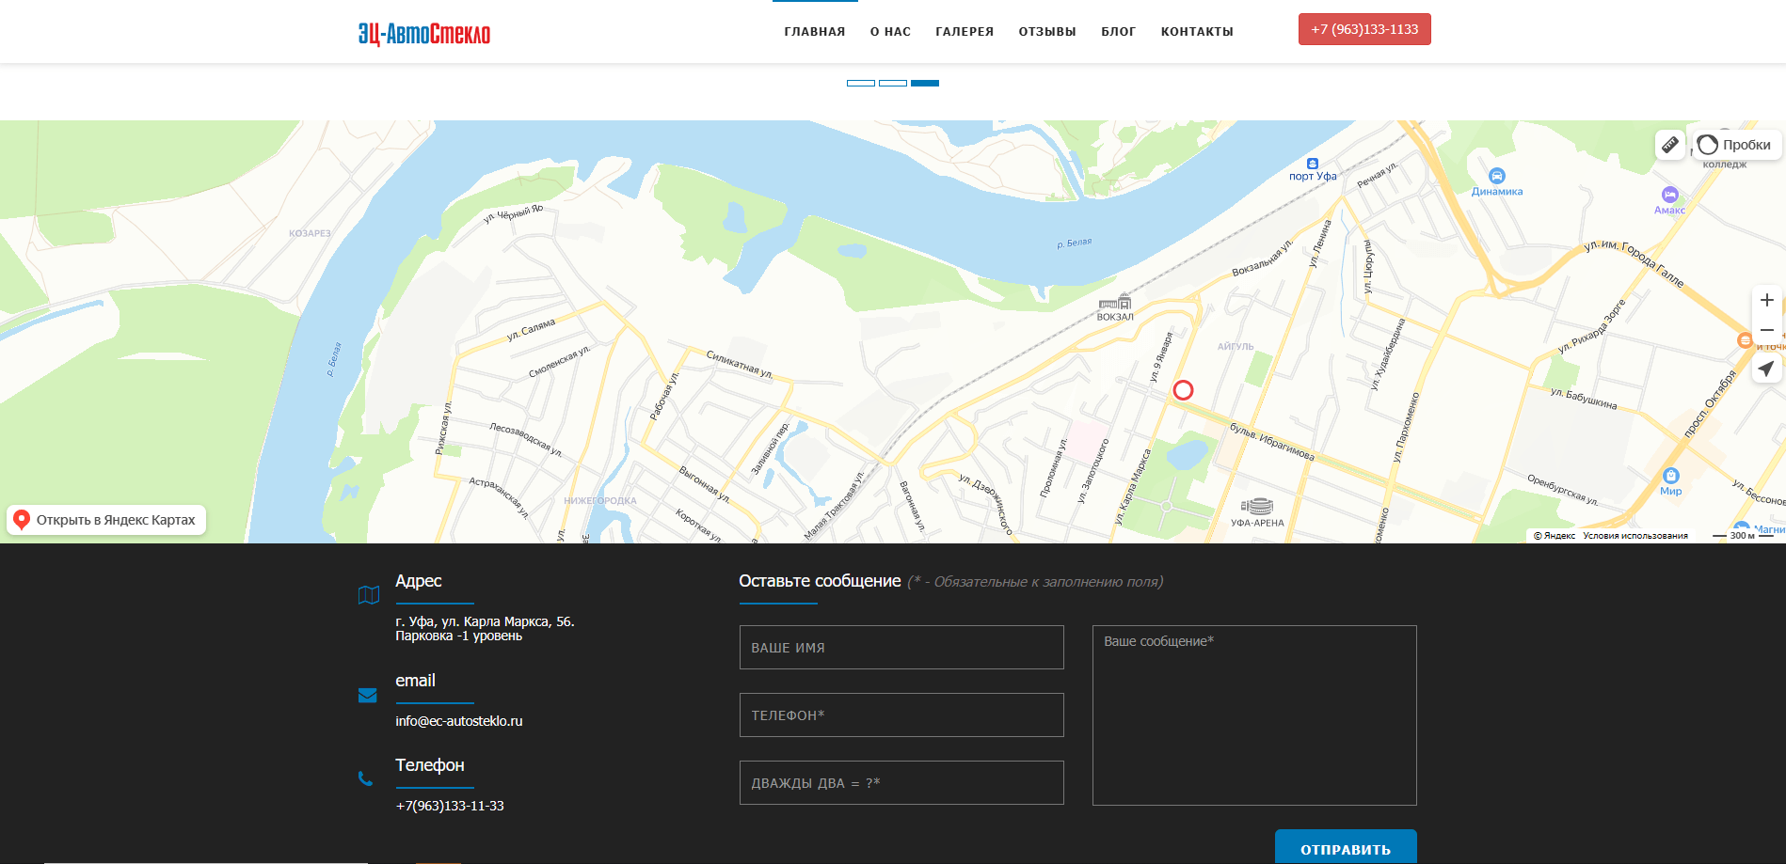1786x864 pixels.
Task: Open Условия использования link on map
Action: (1635, 536)
